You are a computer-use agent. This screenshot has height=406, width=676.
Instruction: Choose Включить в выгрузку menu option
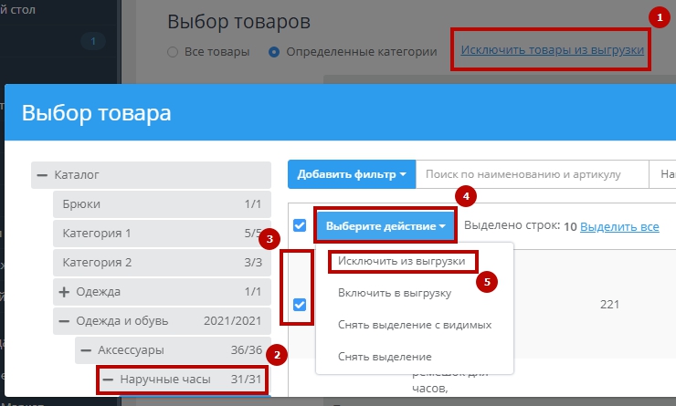tap(395, 293)
